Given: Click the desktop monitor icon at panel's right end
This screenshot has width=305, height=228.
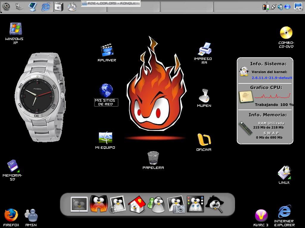Looking at the screenshot, I should coord(298,7).
